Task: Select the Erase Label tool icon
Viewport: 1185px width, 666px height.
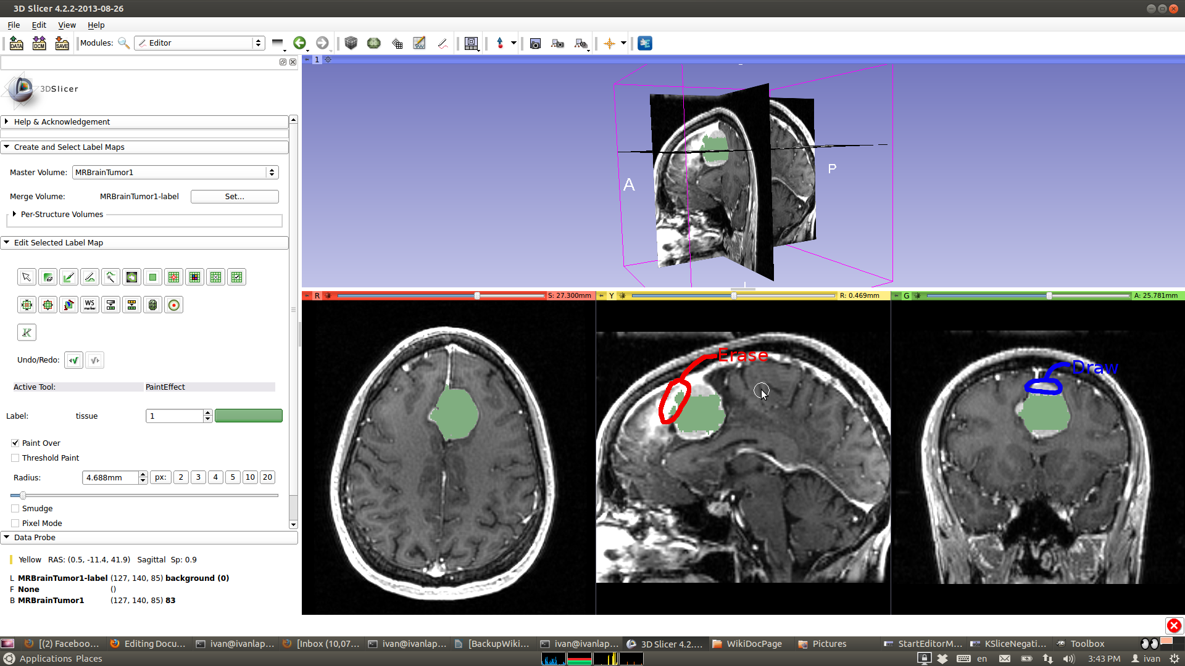Action: pos(48,277)
